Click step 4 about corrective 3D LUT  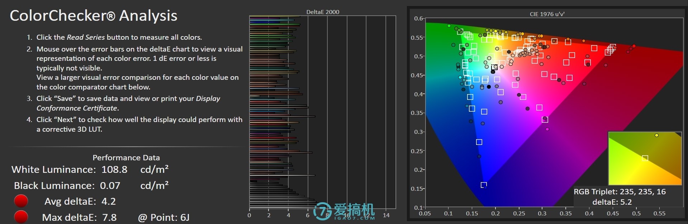[134, 124]
